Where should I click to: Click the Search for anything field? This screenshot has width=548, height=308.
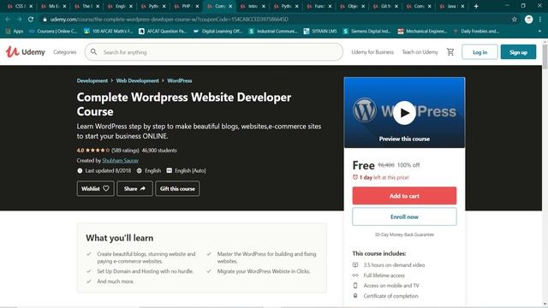coord(214,52)
